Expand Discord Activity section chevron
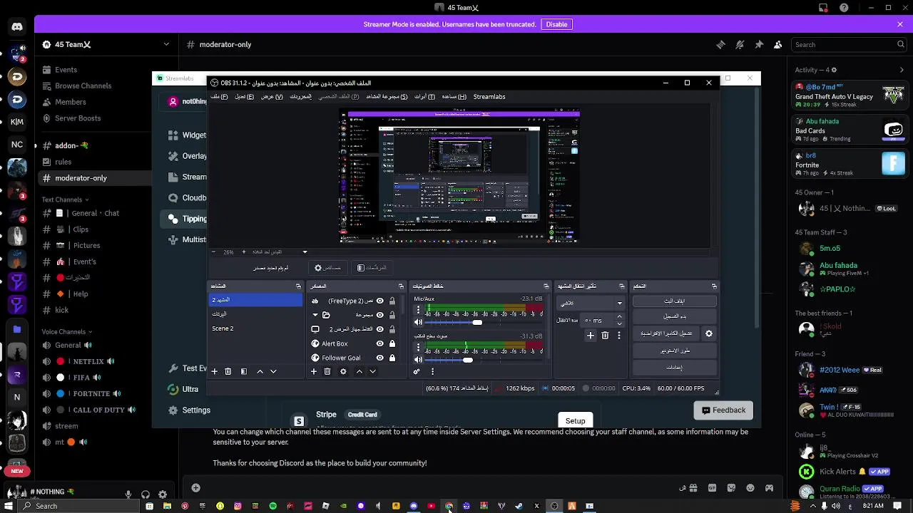Viewport: 913px width, 513px height. pos(902,70)
